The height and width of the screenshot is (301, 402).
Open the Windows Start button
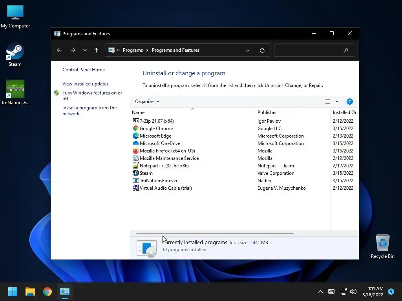pyautogui.click(x=13, y=292)
